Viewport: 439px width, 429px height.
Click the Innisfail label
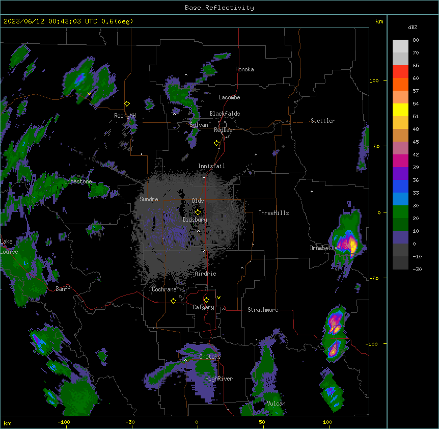211,166
